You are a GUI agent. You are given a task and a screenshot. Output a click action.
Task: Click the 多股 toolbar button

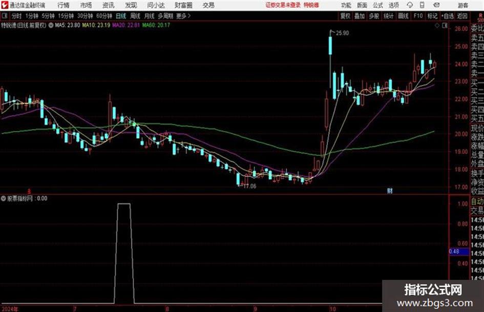pos(374,16)
